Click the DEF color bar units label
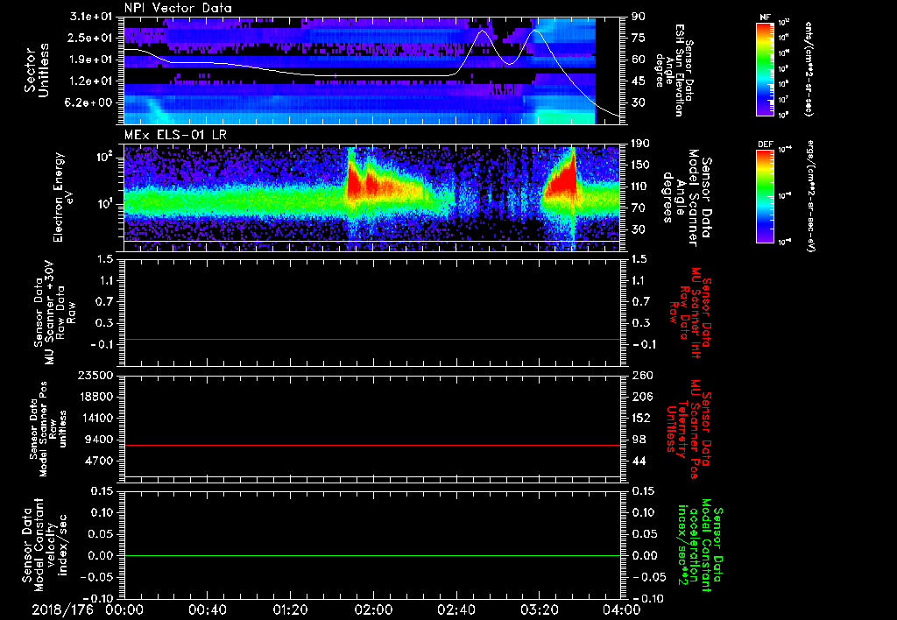 pyautogui.click(x=809, y=195)
